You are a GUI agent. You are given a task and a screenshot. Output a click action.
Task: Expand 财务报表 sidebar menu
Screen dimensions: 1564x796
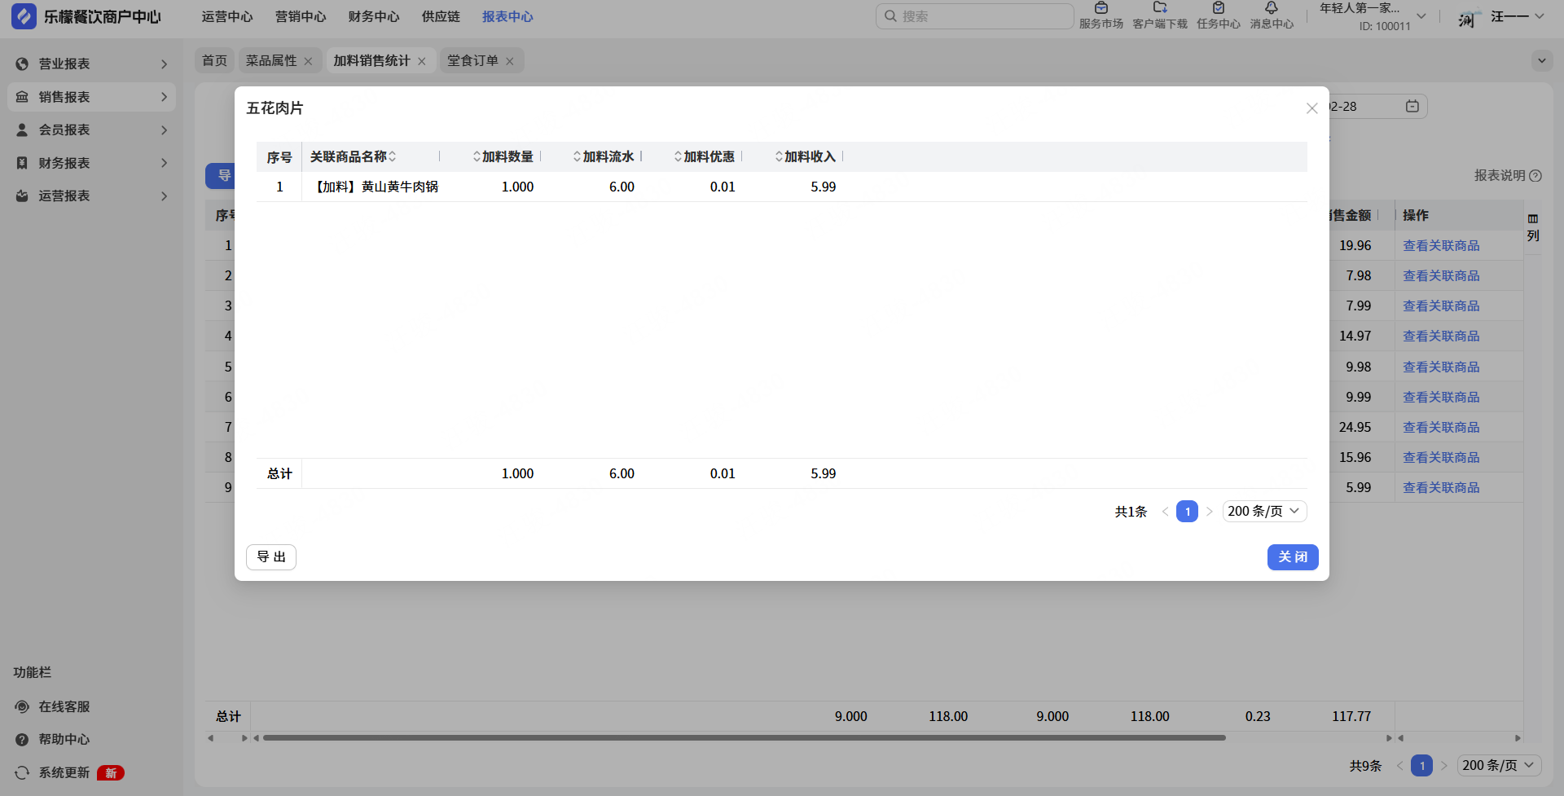(91, 163)
